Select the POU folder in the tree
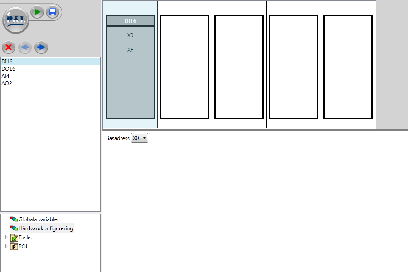Image resolution: width=408 pixels, height=272 pixels. click(x=24, y=247)
